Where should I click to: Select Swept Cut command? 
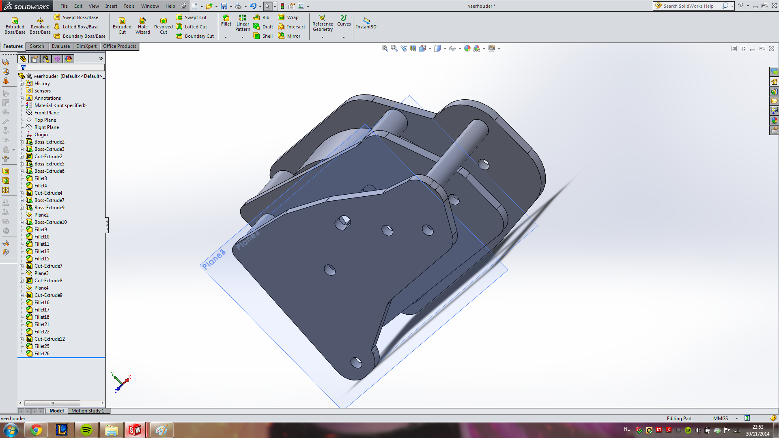191,17
